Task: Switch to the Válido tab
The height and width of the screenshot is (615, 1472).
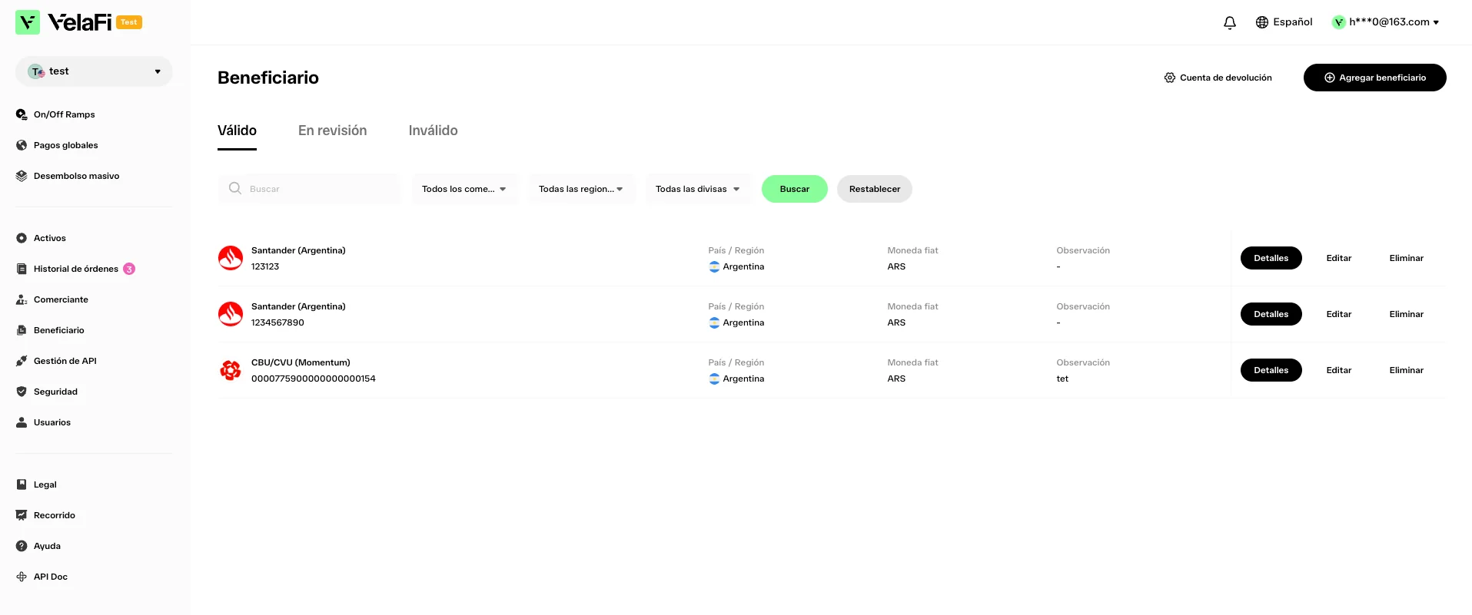Action: (237, 131)
